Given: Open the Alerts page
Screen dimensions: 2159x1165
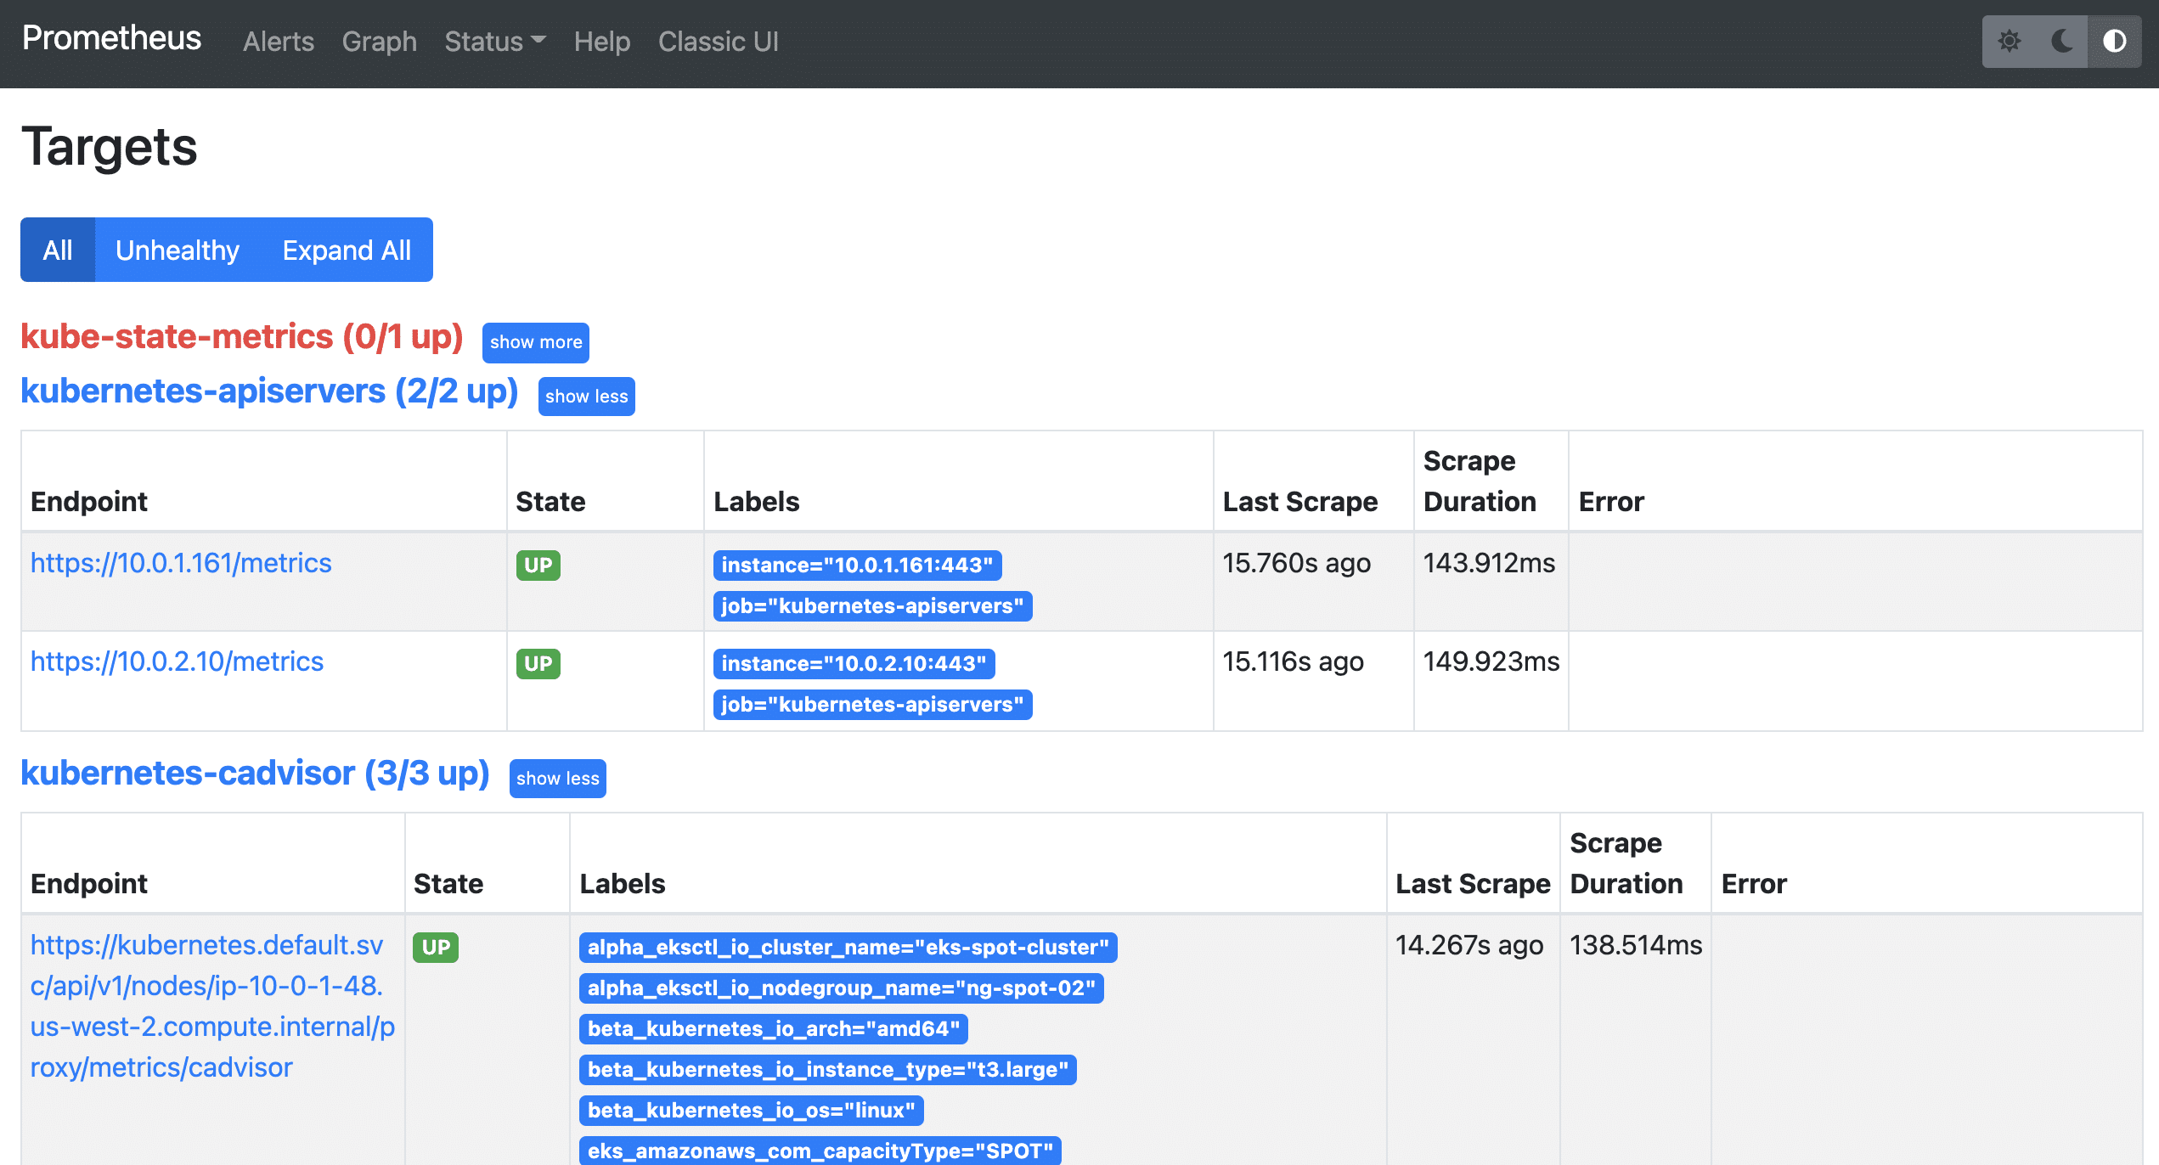Looking at the screenshot, I should point(278,41).
